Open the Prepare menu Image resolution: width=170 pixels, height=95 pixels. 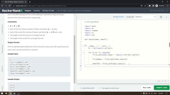(28, 11)
